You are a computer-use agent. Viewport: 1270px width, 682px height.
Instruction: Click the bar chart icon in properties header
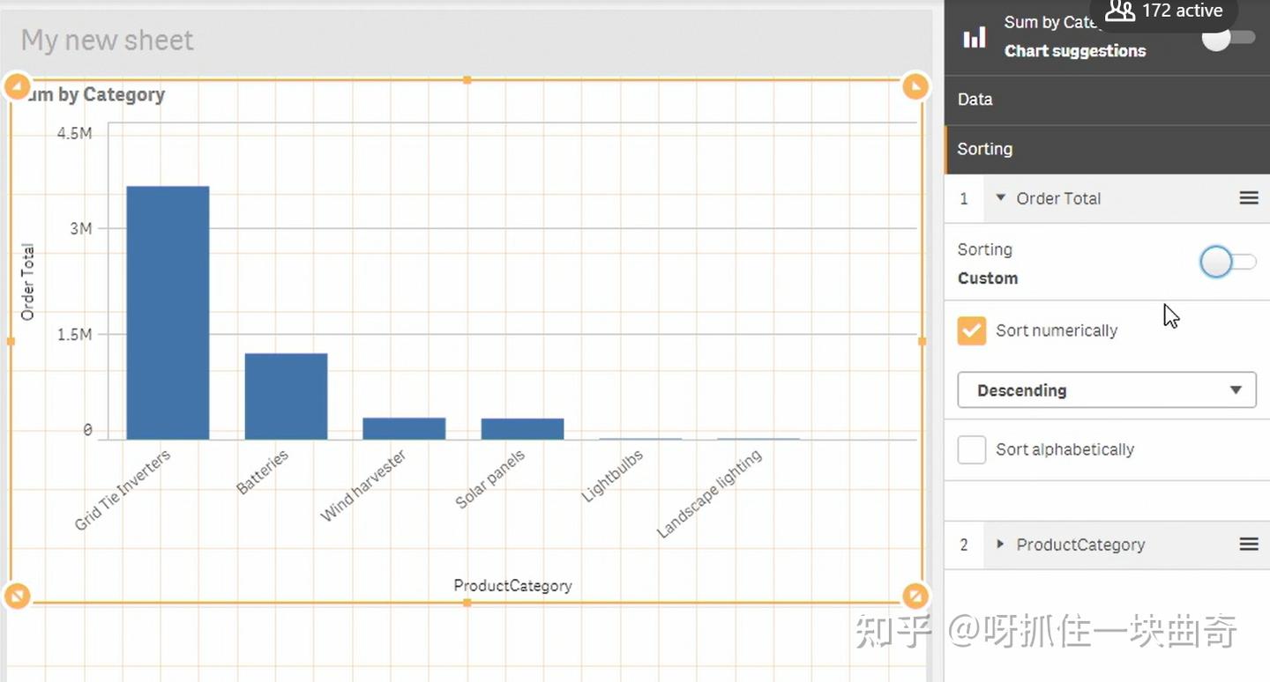point(975,37)
